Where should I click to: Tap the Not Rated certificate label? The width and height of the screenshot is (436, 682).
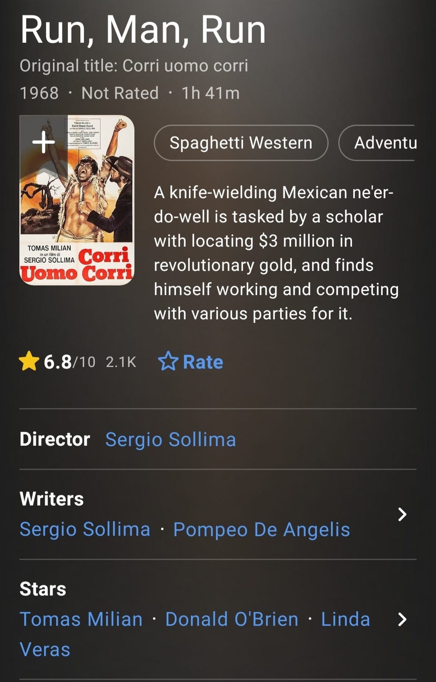(x=120, y=93)
